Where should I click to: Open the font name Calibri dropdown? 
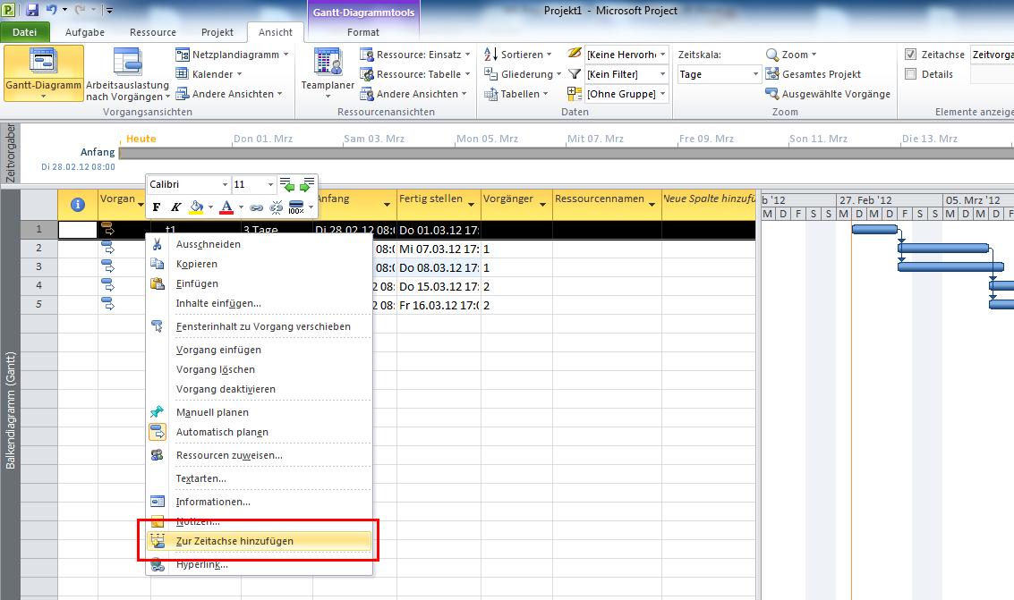225,185
